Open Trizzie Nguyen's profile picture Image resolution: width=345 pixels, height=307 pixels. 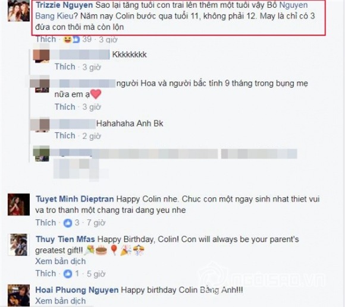point(18,11)
